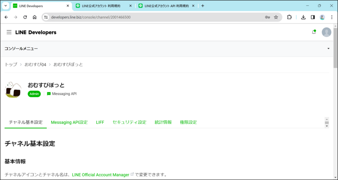This screenshot has width=338, height=180.
Task: Switch to the LINE Developers browser tab
Action: point(41,6)
